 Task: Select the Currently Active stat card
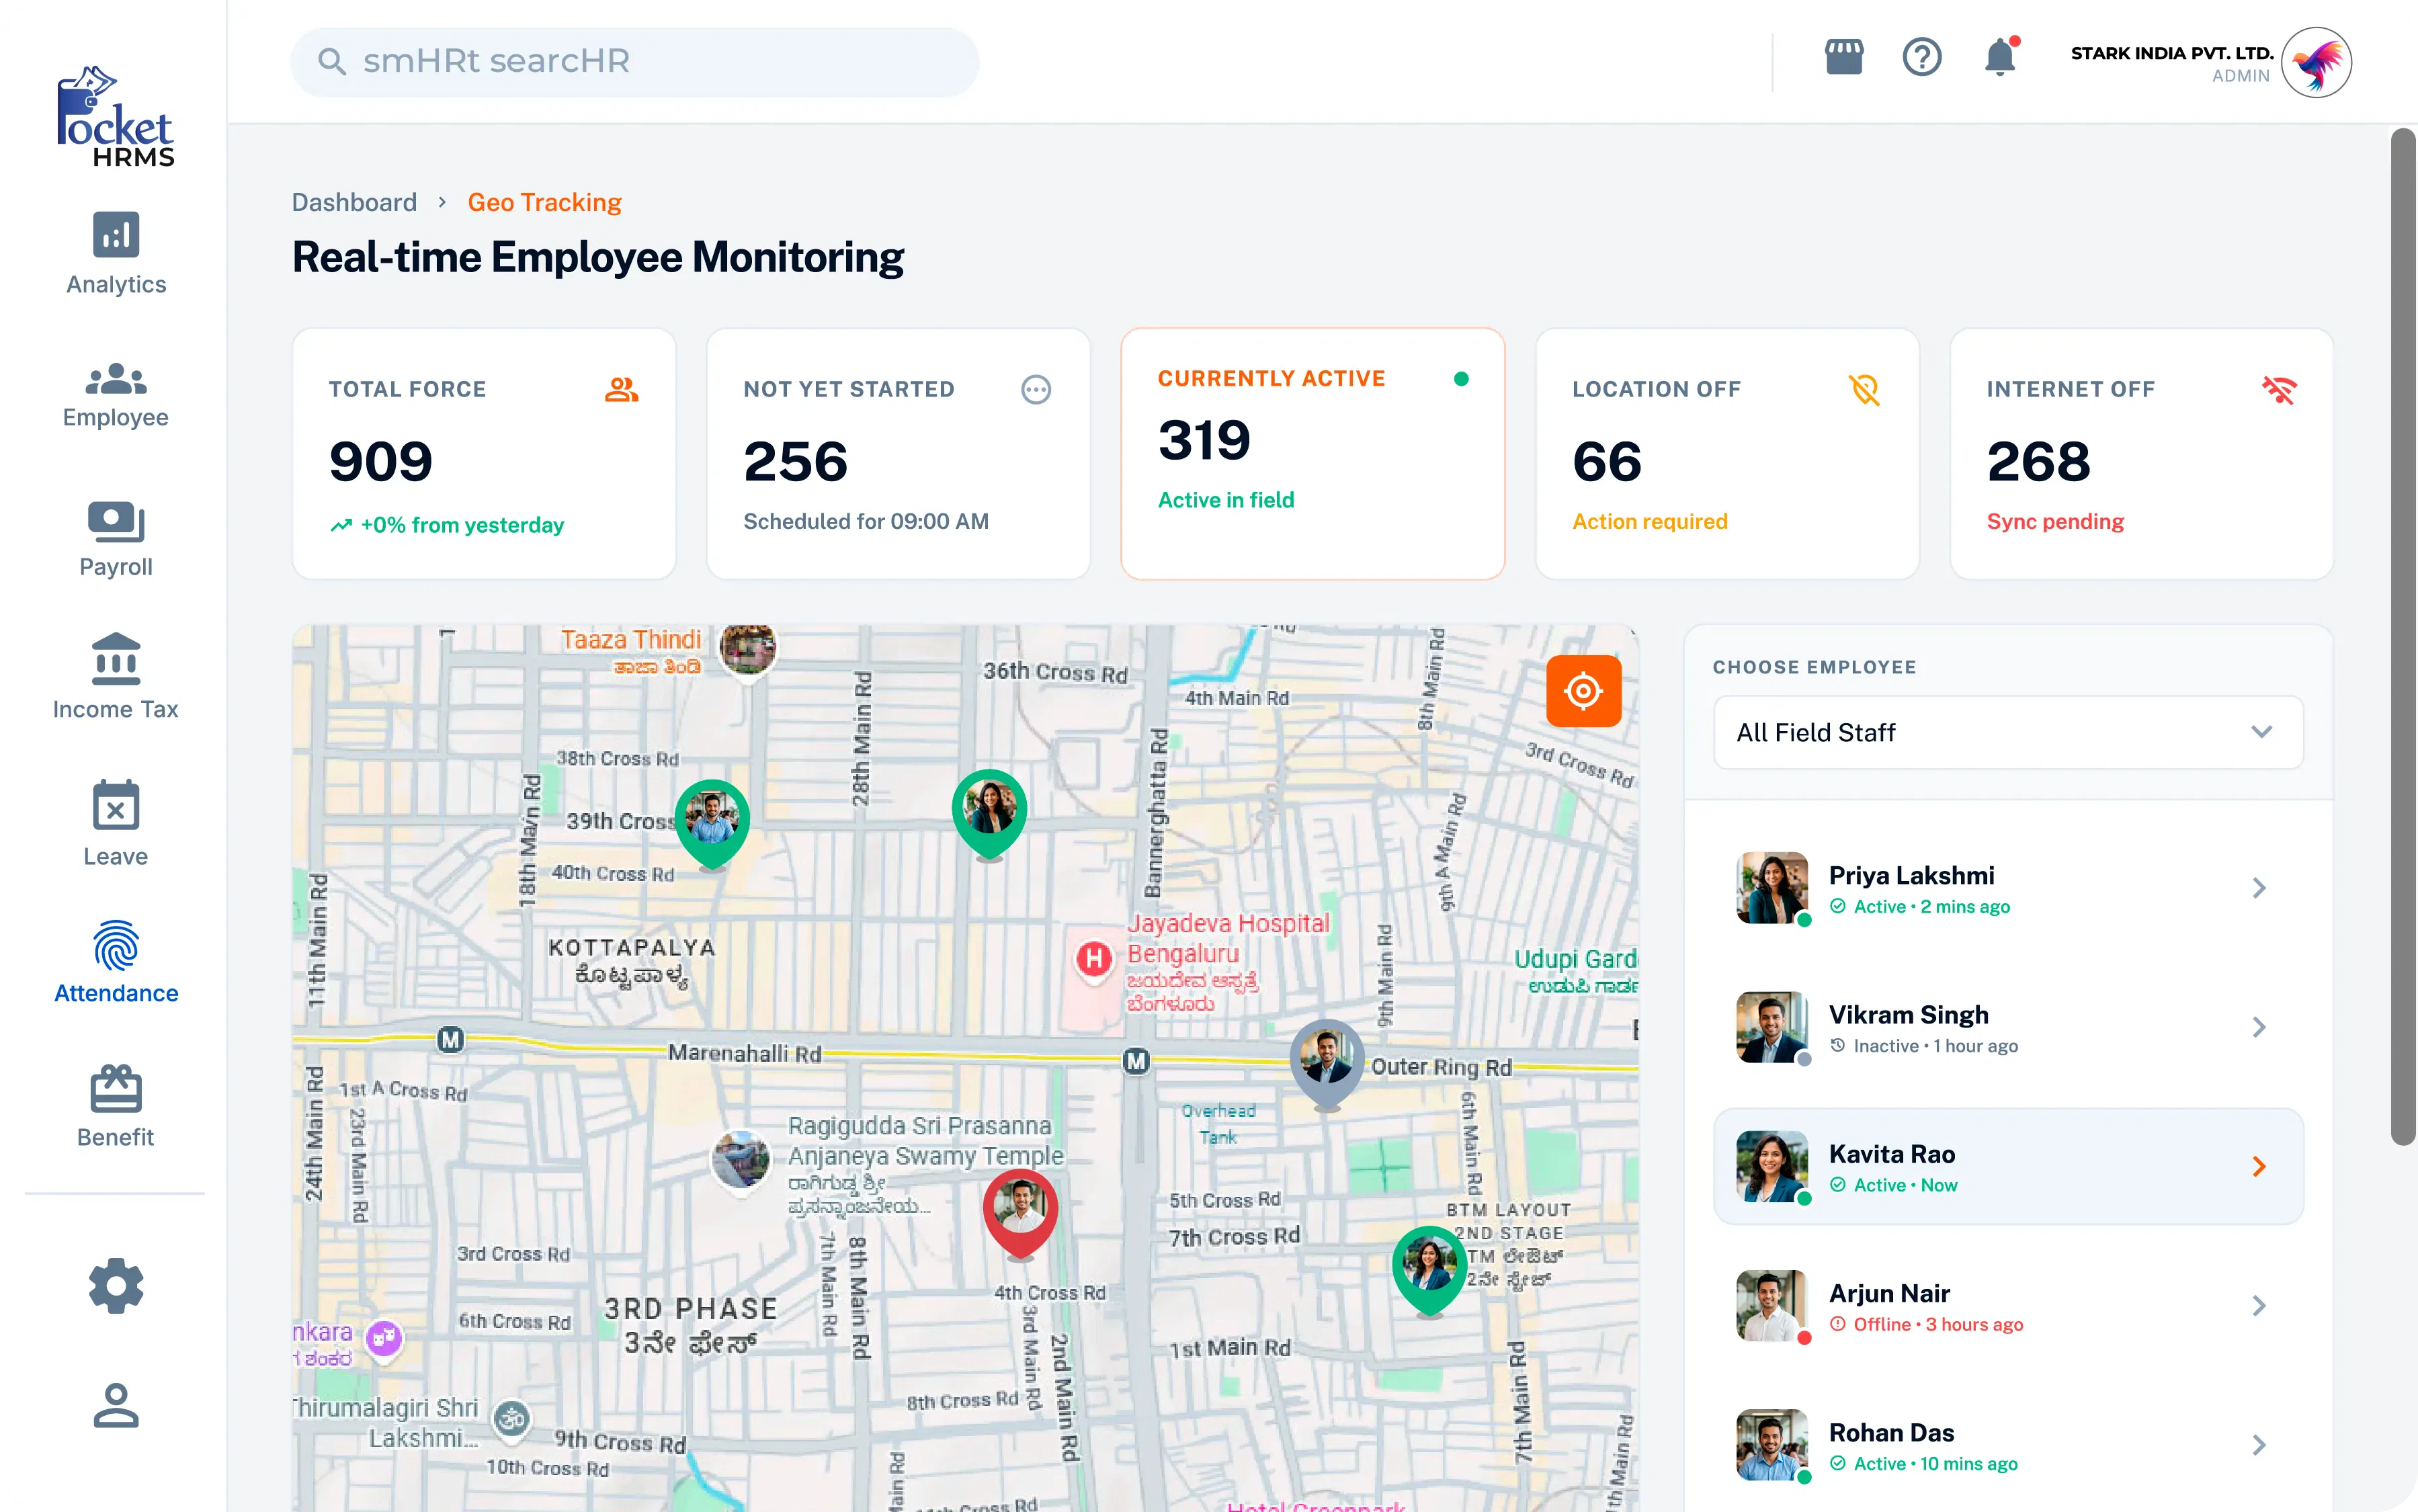pos(1312,454)
